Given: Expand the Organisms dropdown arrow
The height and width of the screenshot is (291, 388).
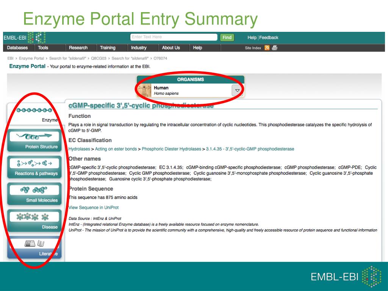Looking at the screenshot, I should (237, 90).
